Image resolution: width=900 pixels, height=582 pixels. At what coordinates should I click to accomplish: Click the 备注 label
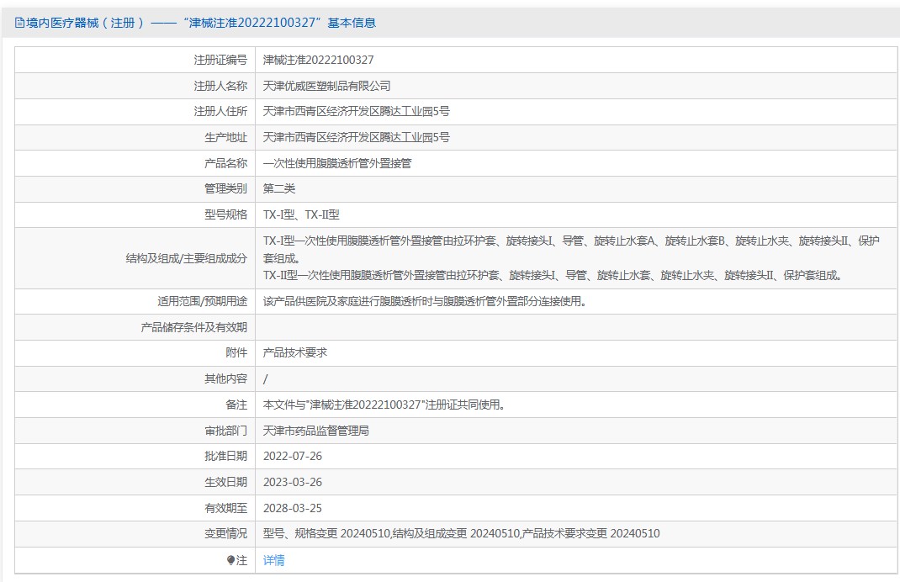point(236,405)
